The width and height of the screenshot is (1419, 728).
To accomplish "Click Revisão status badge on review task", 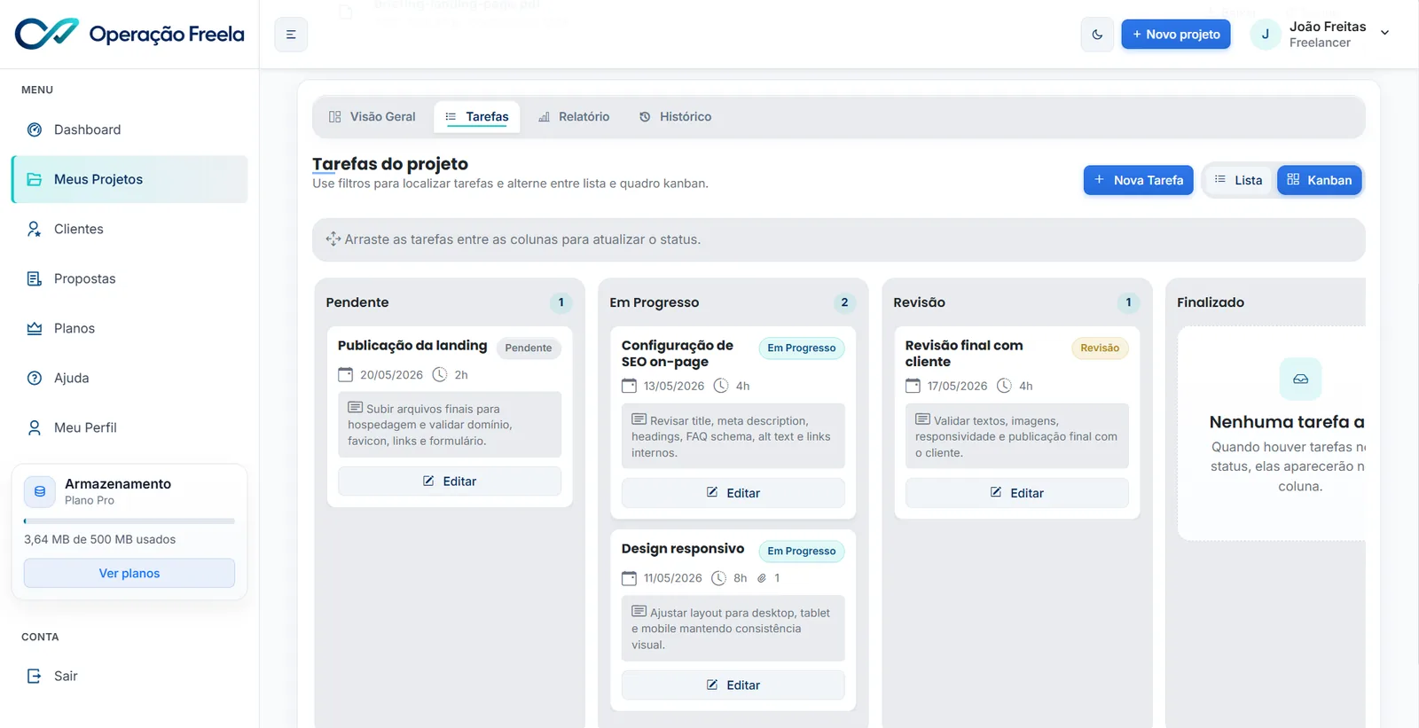I will pyautogui.click(x=1100, y=348).
